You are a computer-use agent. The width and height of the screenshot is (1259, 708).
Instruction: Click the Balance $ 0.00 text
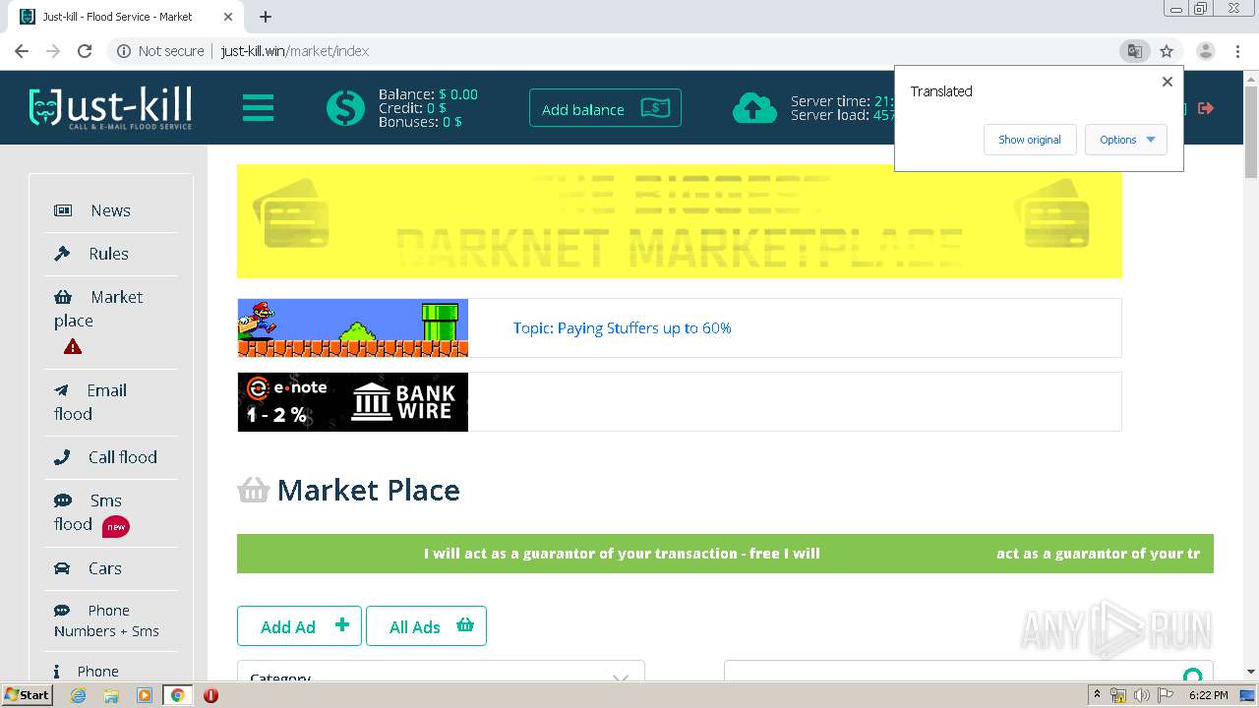(428, 94)
